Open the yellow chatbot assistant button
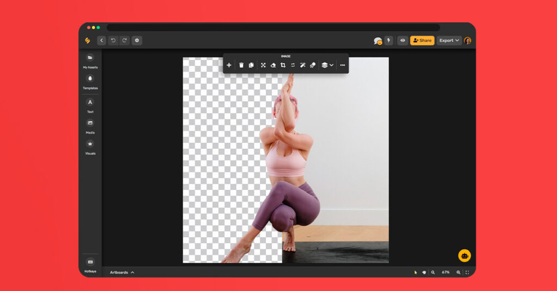Viewport: 557px width, 291px height. click(464, 256)
